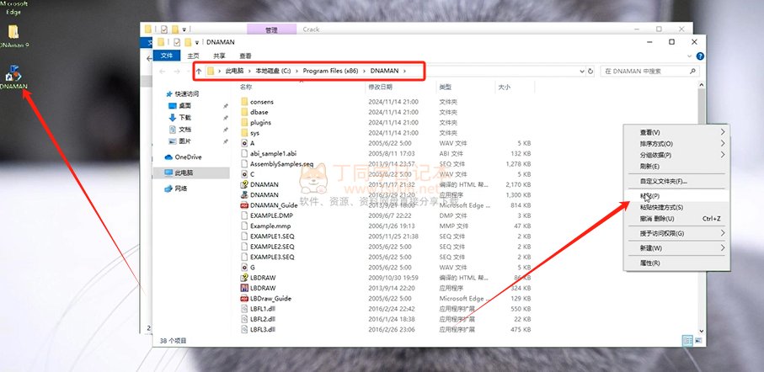Expand the 查看(V) submenu in the context menu
Image resolution: width=764 pixels, height=372 pixels.
(x=723, y=132)
